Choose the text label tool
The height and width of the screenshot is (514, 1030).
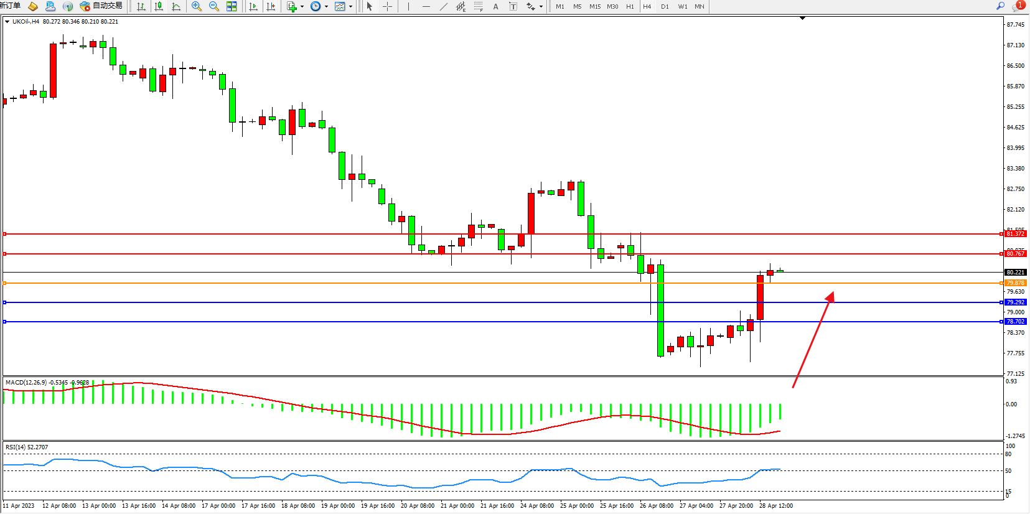(495, 6)
